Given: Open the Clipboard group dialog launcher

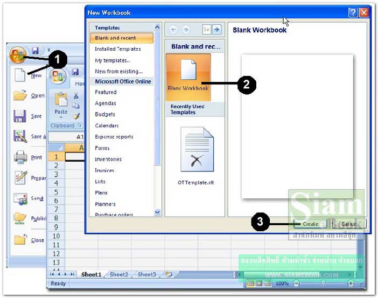Looking at the screenshot, I should coord(80,125).
